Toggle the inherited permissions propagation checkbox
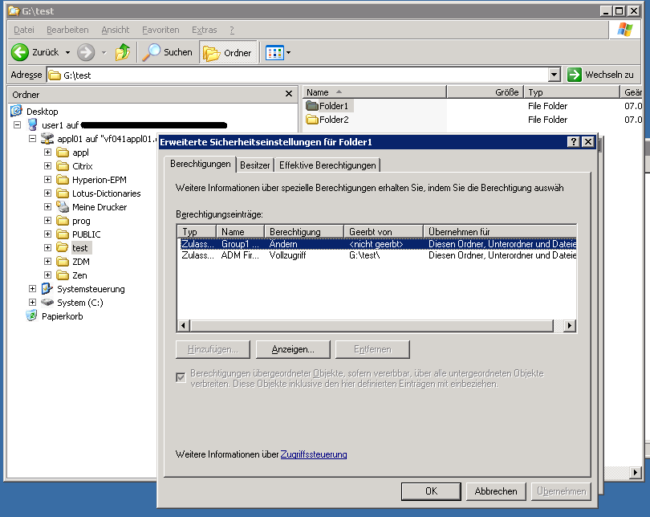 click(181, 377)
